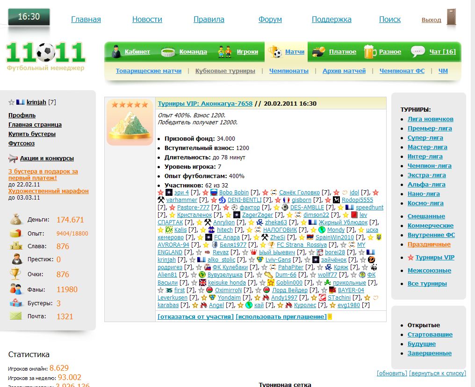This screenshot has width=475, height=387.
Task: Open the Чат [16] tab
Action: tap(442, 52)
